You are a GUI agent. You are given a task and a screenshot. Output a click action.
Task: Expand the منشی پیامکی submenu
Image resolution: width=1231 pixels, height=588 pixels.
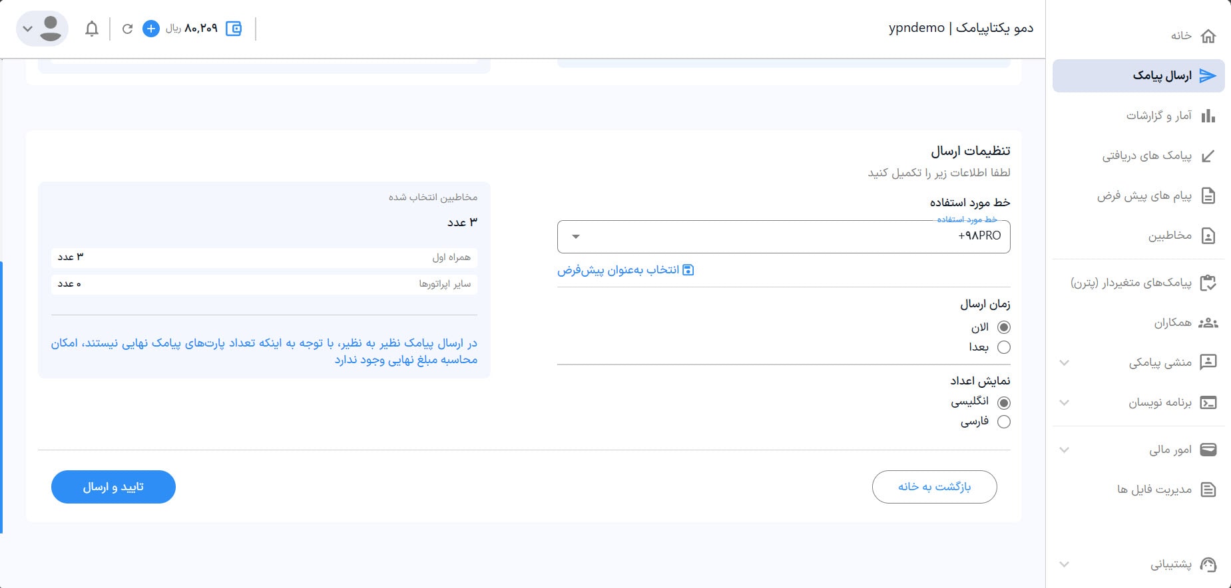[x=1064, y=363]
